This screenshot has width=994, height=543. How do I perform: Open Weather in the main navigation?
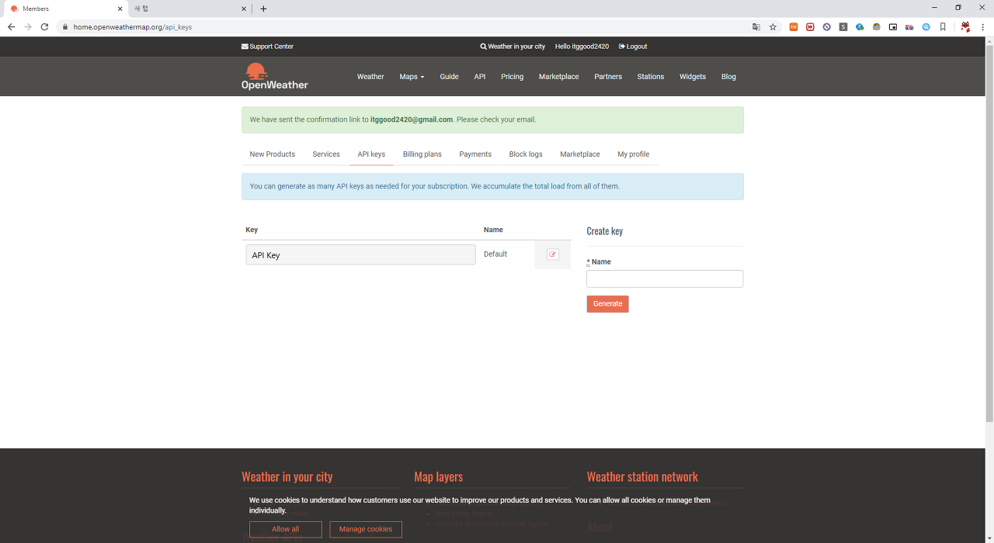coord(370,77)
